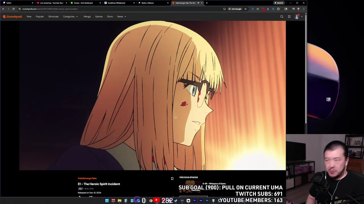
Task: Switch to the Live streaming YouTube Studio tab
Action: tap(51, 3)
